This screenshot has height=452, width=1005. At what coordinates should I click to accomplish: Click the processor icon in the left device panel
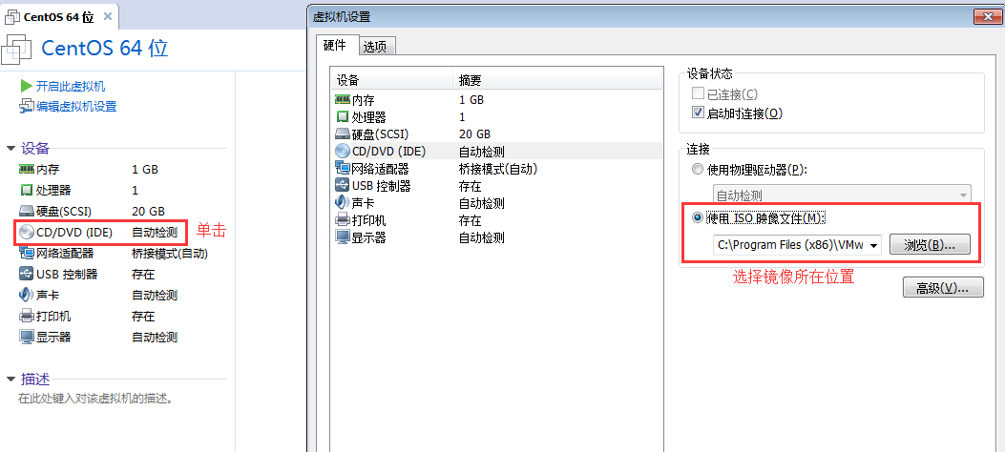pyautogui.click(x=27, y=190)
